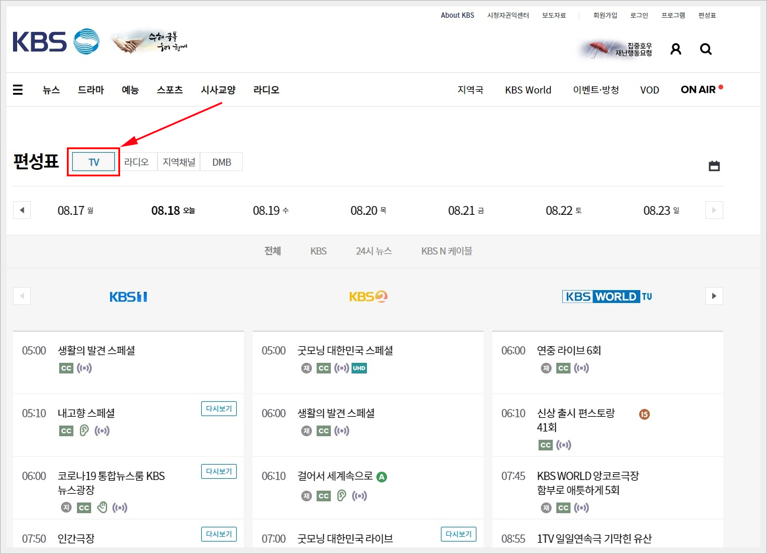This screenshot has height=554, width=767.
Task: Open the top 편성표 link
Action: coord(707,15)
